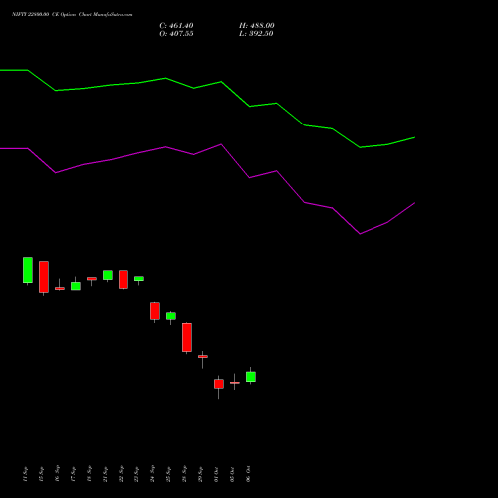
Task: Select the 22 Sep red candlestick
Action: coord(124,279)
